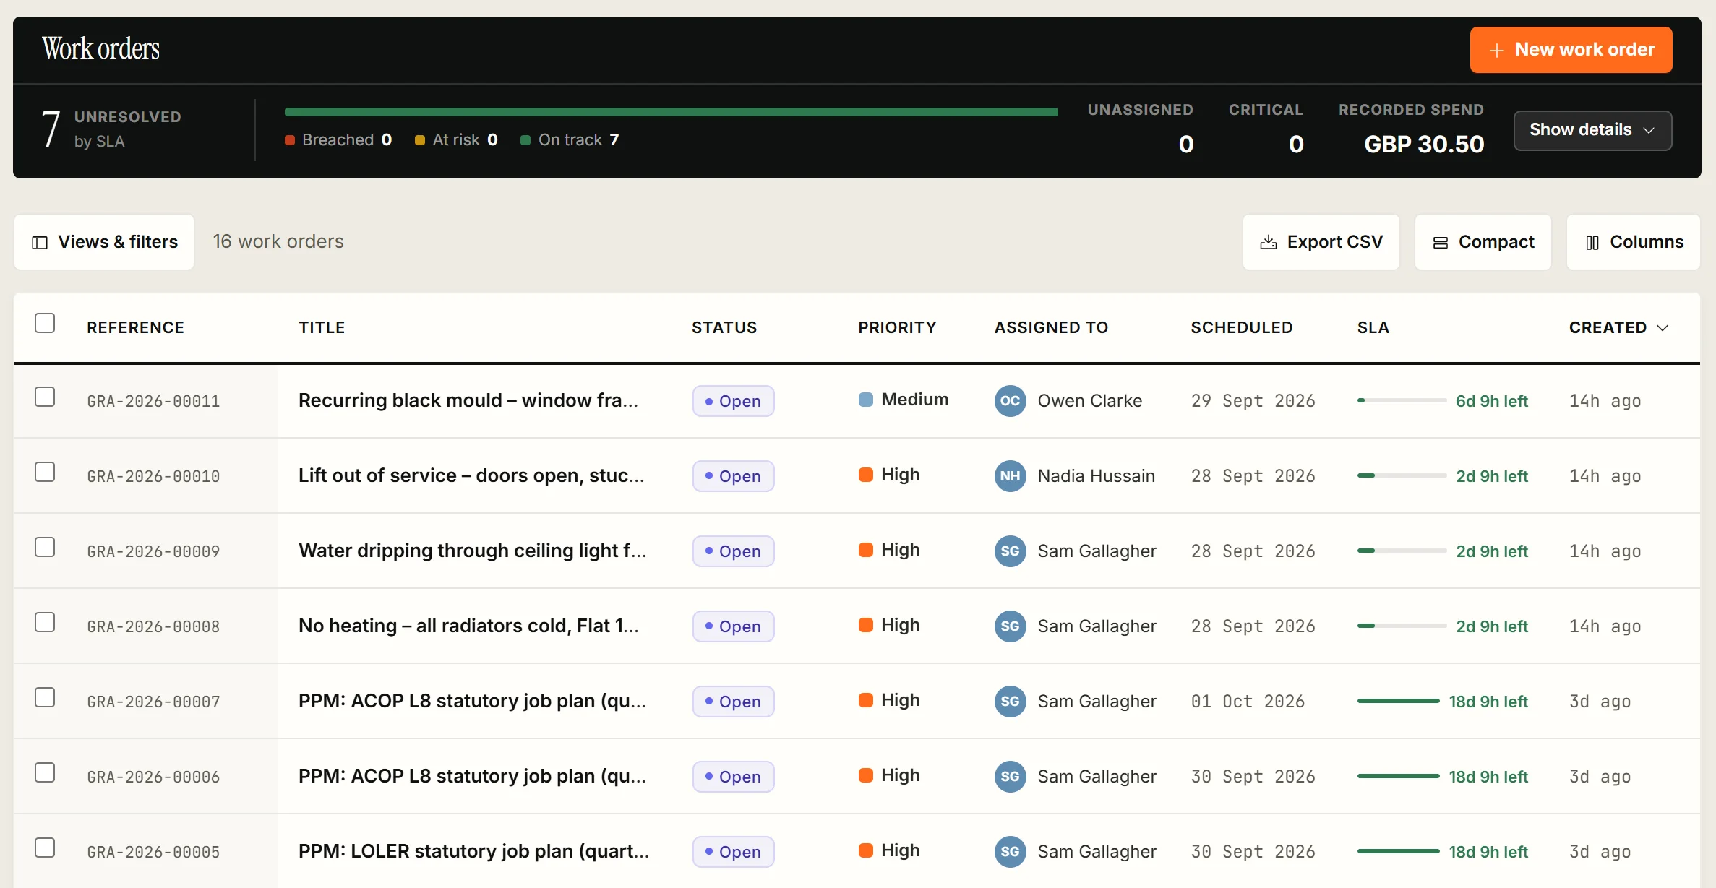Click scheduled date 29 Sept 2026
Viewport: 1716px width, 888px height.
[1253, 401]
